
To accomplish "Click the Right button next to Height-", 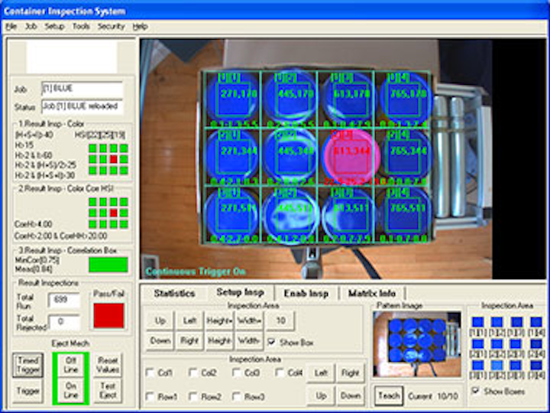I will click(x=189, y=340).
